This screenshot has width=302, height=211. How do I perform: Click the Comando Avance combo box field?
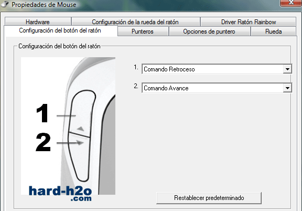(217, 88)
